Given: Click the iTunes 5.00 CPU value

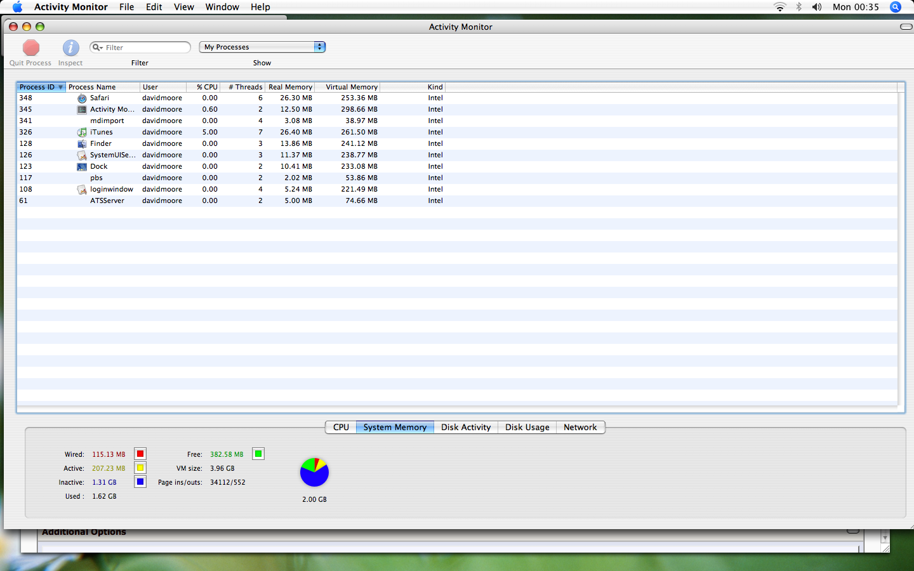Looking at the screenshot, I should [209, 133].
